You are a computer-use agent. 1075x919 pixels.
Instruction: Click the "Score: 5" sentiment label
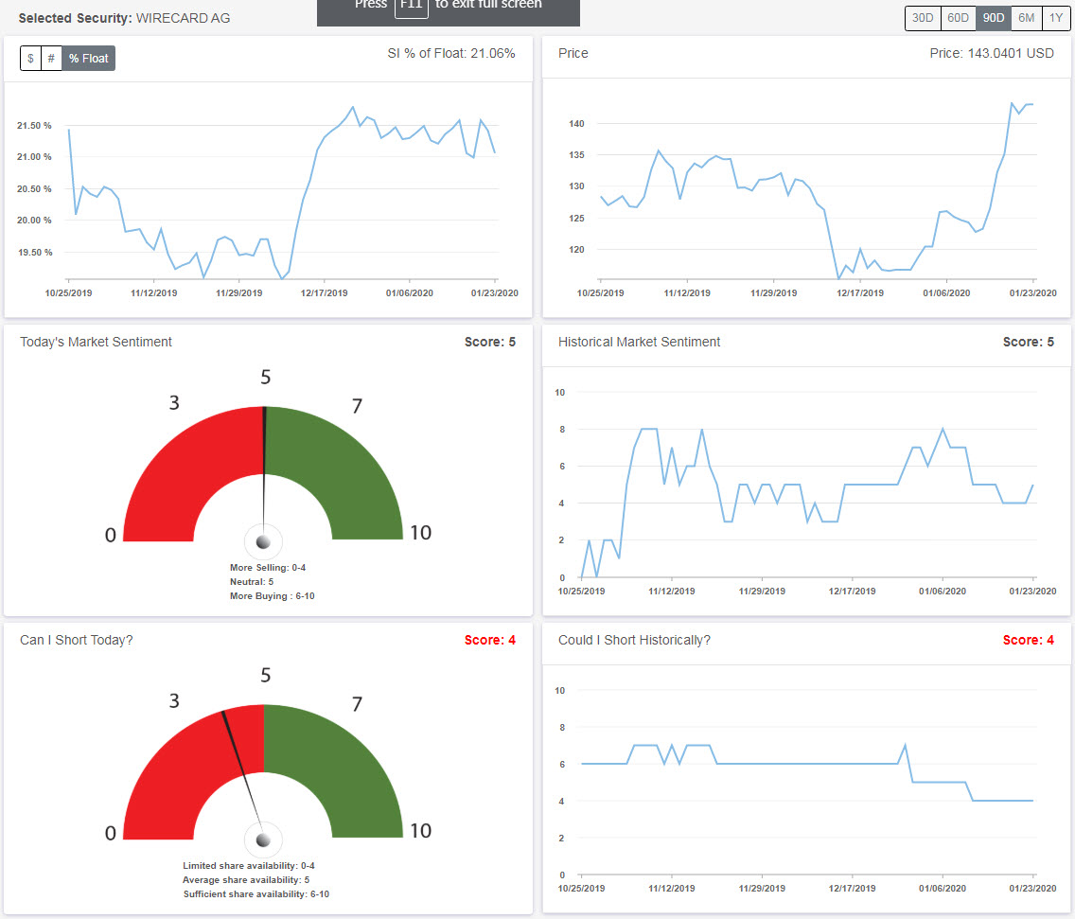490,342
